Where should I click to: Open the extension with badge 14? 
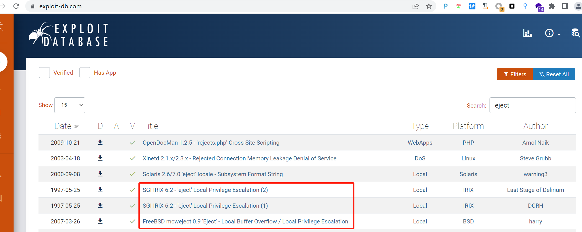click(x=539, y=7)
